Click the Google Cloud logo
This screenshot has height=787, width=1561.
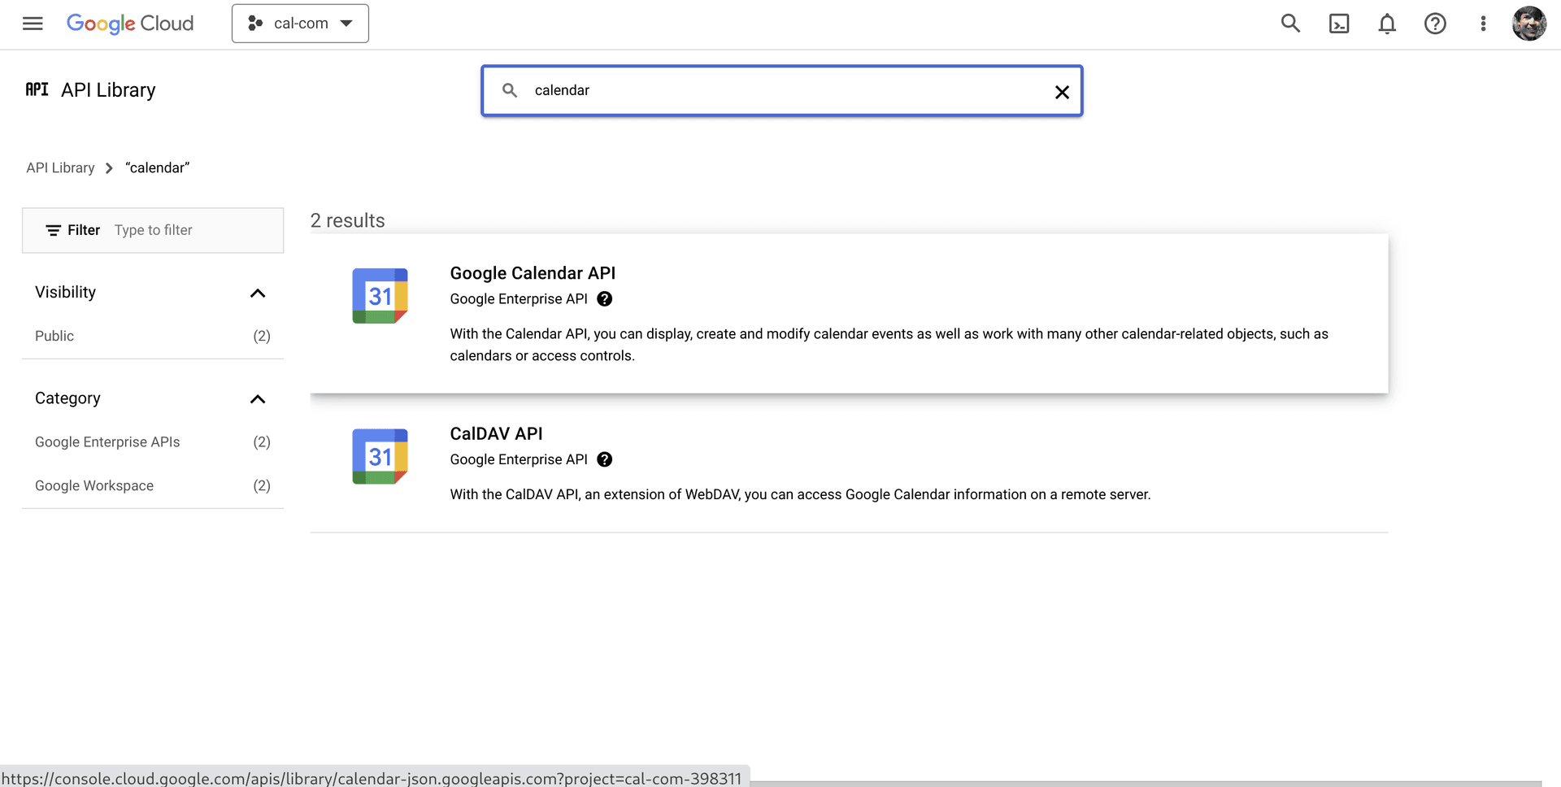coord(130,24)
